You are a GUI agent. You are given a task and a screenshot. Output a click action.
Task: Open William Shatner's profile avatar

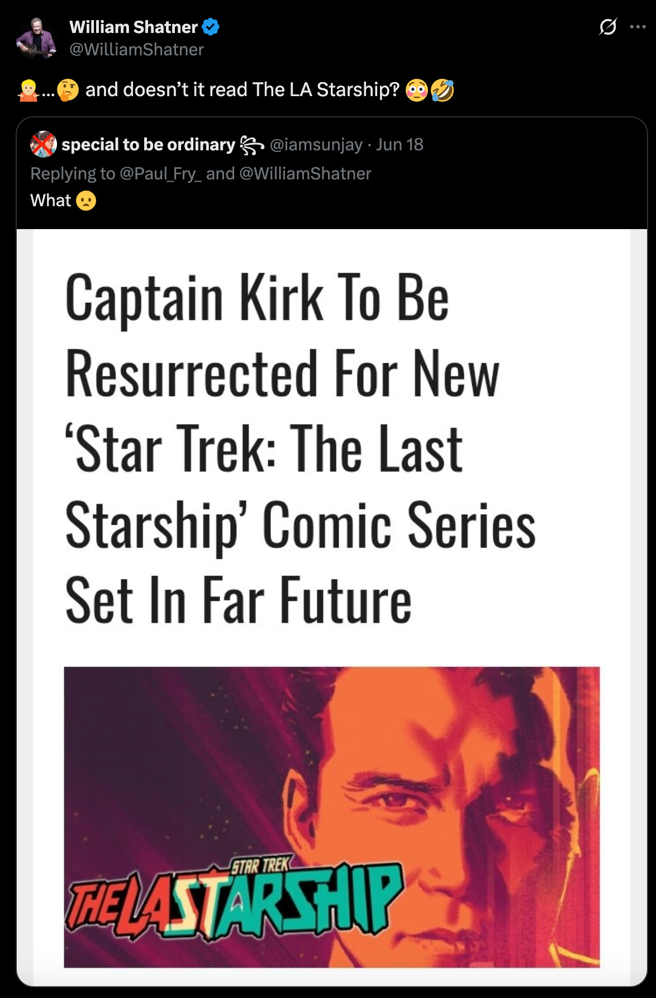click(x=37, y=39)
